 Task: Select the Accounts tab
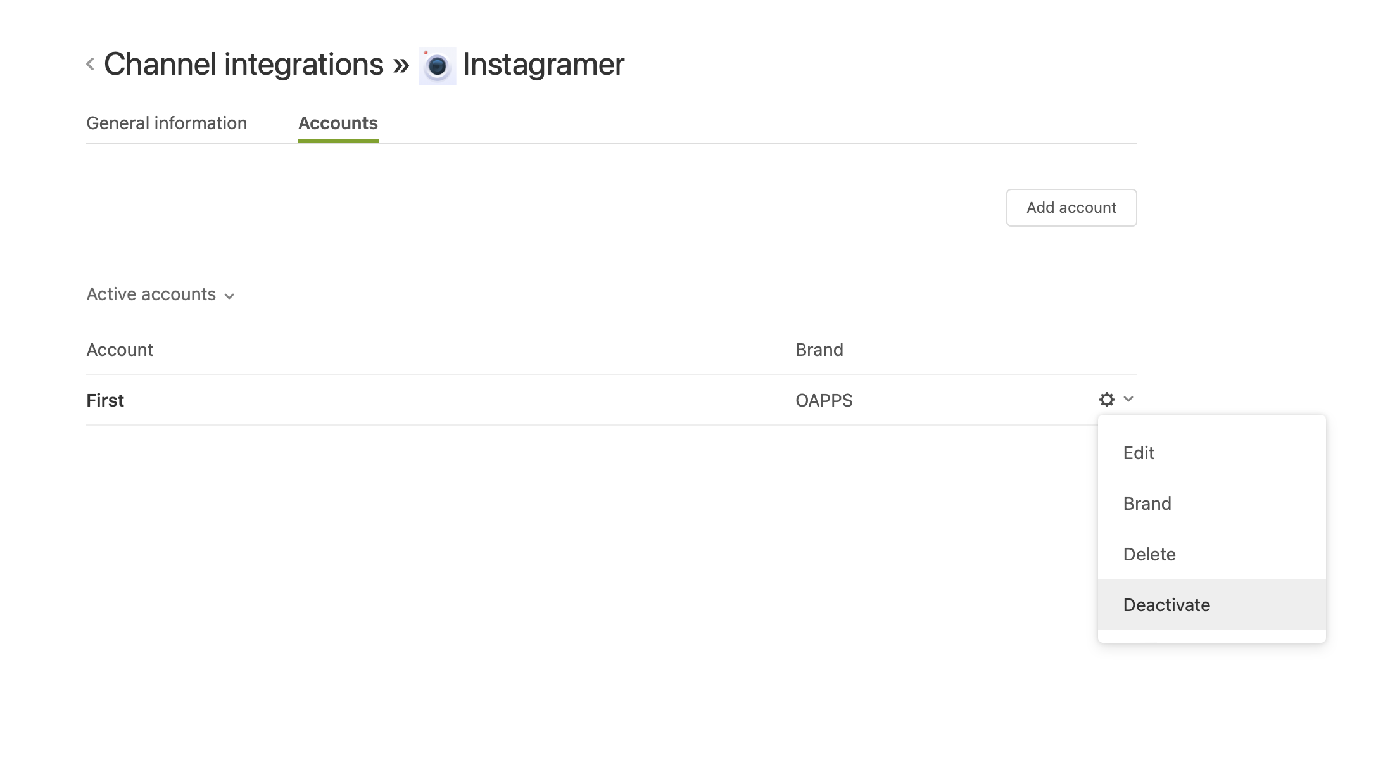[338, 123]
